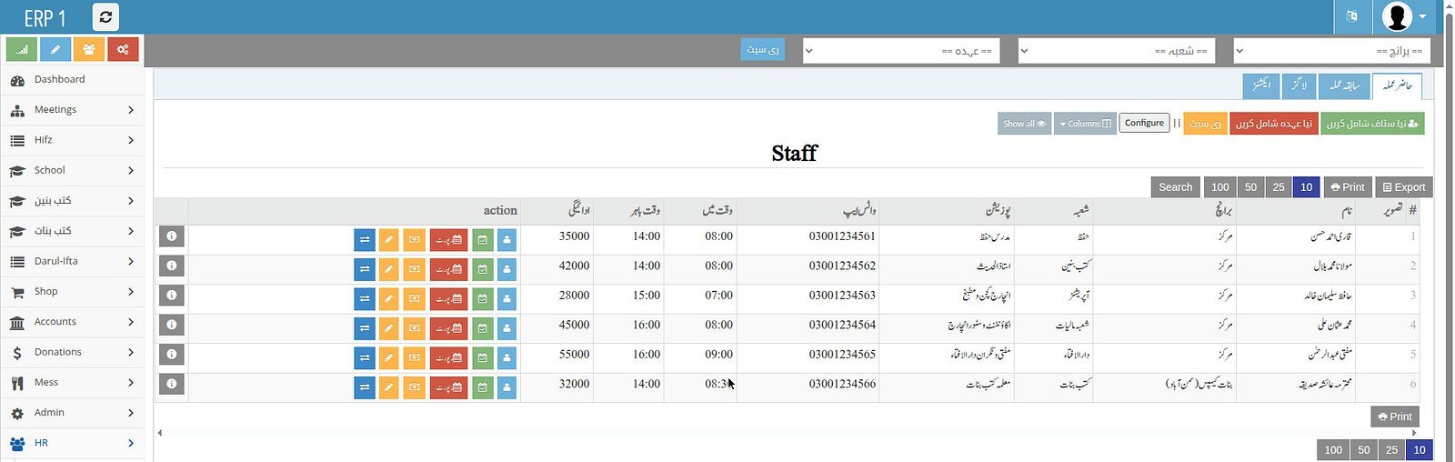
Task: Edit staff row 03001234565 with pencil icon
Action: pos(388,357)
